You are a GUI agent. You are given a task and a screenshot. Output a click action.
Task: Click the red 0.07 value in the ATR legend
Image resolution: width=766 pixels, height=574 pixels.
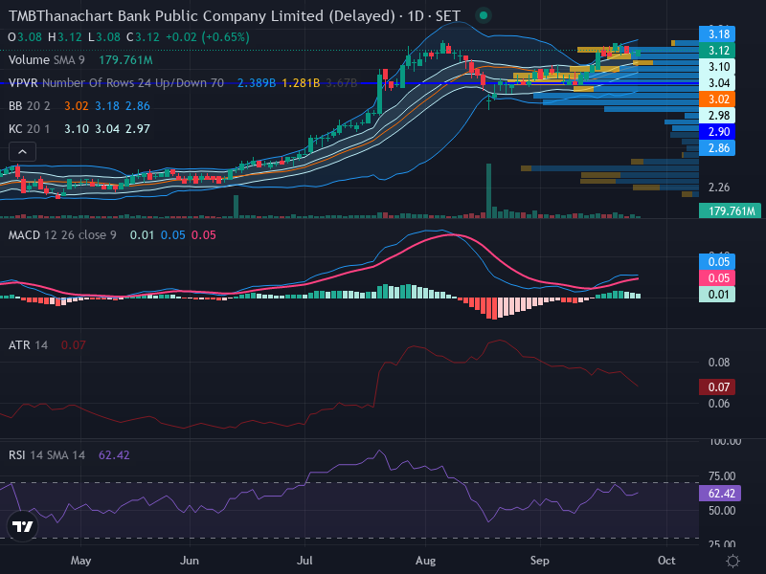pos(74,345)
